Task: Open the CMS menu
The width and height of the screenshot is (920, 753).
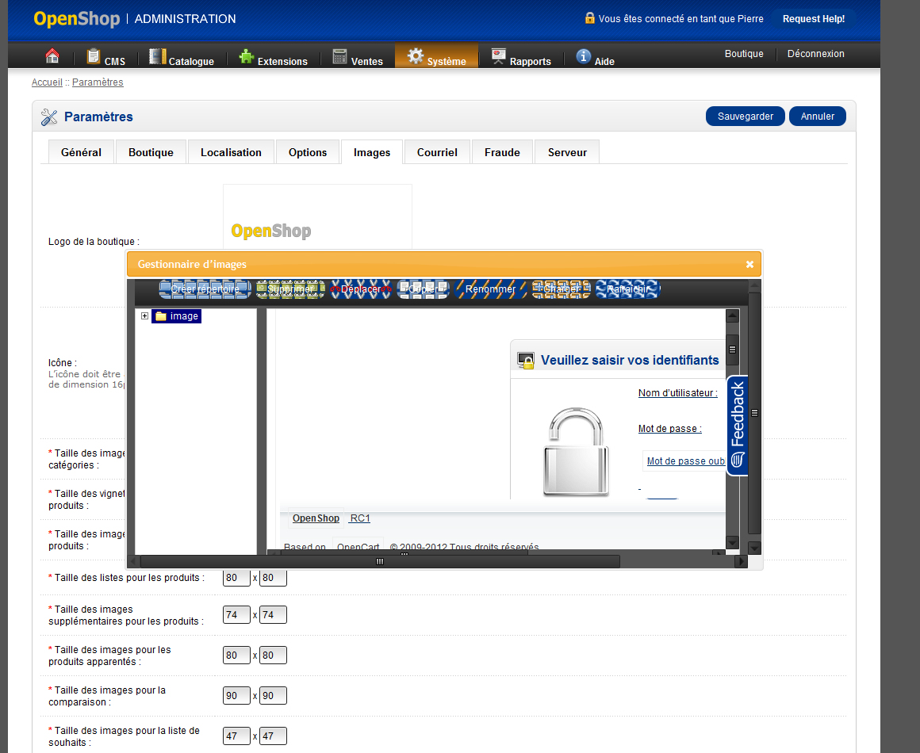Action: 105,57
